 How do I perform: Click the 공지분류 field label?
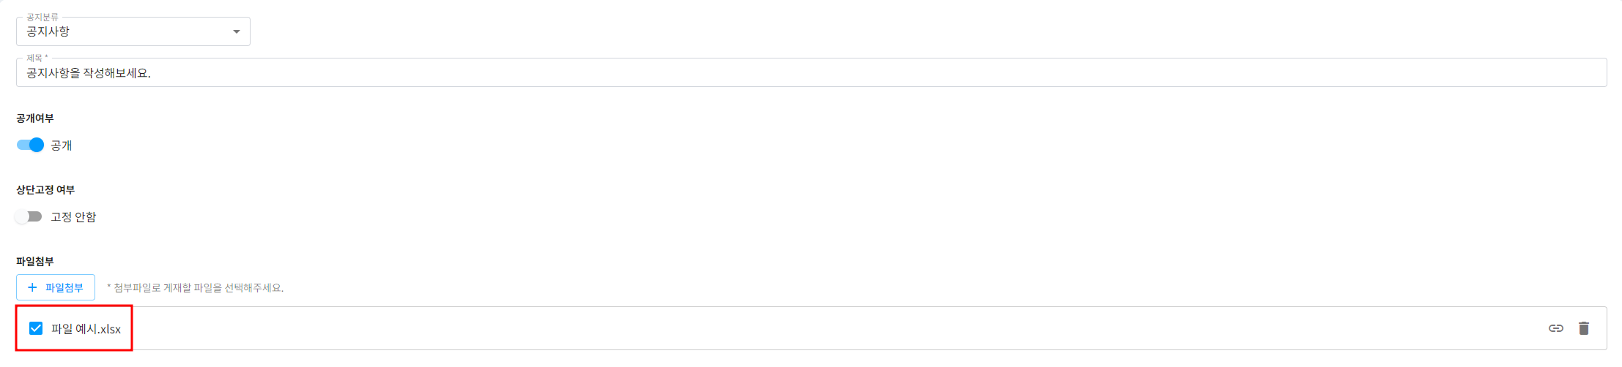[x=42, y=17]
